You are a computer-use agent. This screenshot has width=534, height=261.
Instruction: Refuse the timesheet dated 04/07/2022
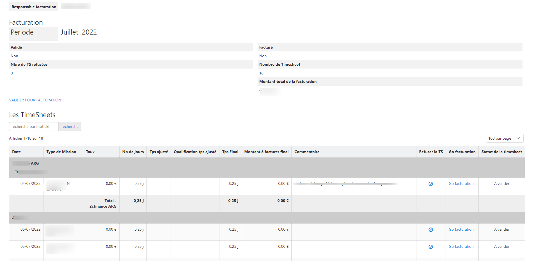[x=430, y=184]
